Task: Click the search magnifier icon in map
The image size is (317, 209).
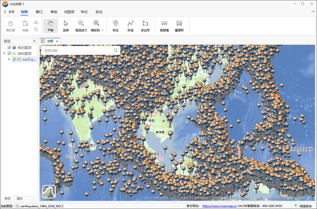Action: tap(116, 50)
